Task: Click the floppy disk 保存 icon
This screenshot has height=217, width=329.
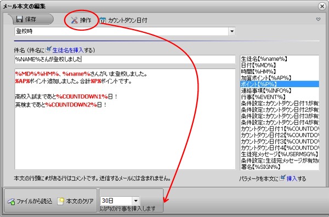Action: tap(20, 19)
